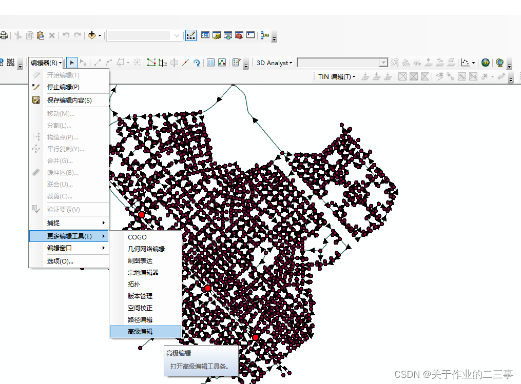
Task: Click the Print icon in the standard toolbar
Action: 3,35
